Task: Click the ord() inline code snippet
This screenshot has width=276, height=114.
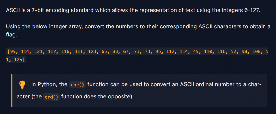Action: [51, 97]
